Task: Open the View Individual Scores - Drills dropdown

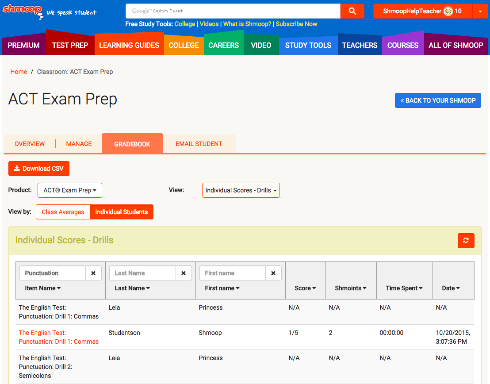Action: (x=241, y=190)
